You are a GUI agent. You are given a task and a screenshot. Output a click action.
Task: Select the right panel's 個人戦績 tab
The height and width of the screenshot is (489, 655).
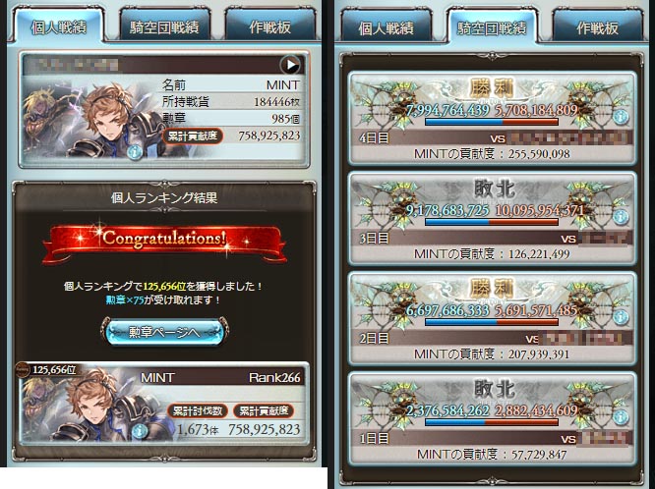coord(386,28)
